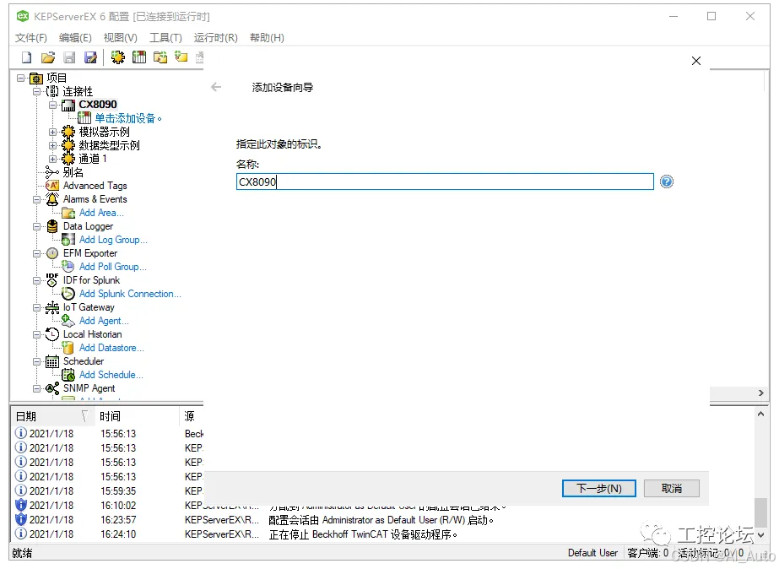Sort log by 日期 column header
Viewport: 779px width, 569px height.
click(52, 416)
